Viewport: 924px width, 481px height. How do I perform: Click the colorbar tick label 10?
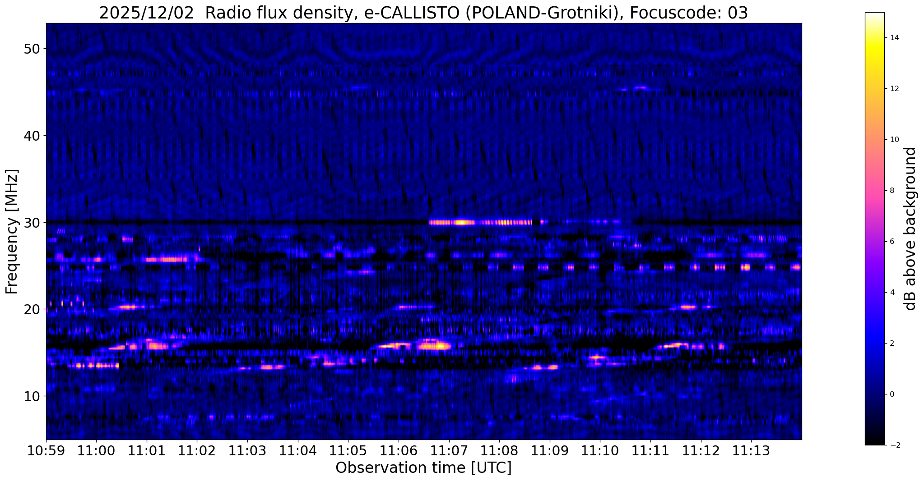pyautogui.click(x=894, y=140)
